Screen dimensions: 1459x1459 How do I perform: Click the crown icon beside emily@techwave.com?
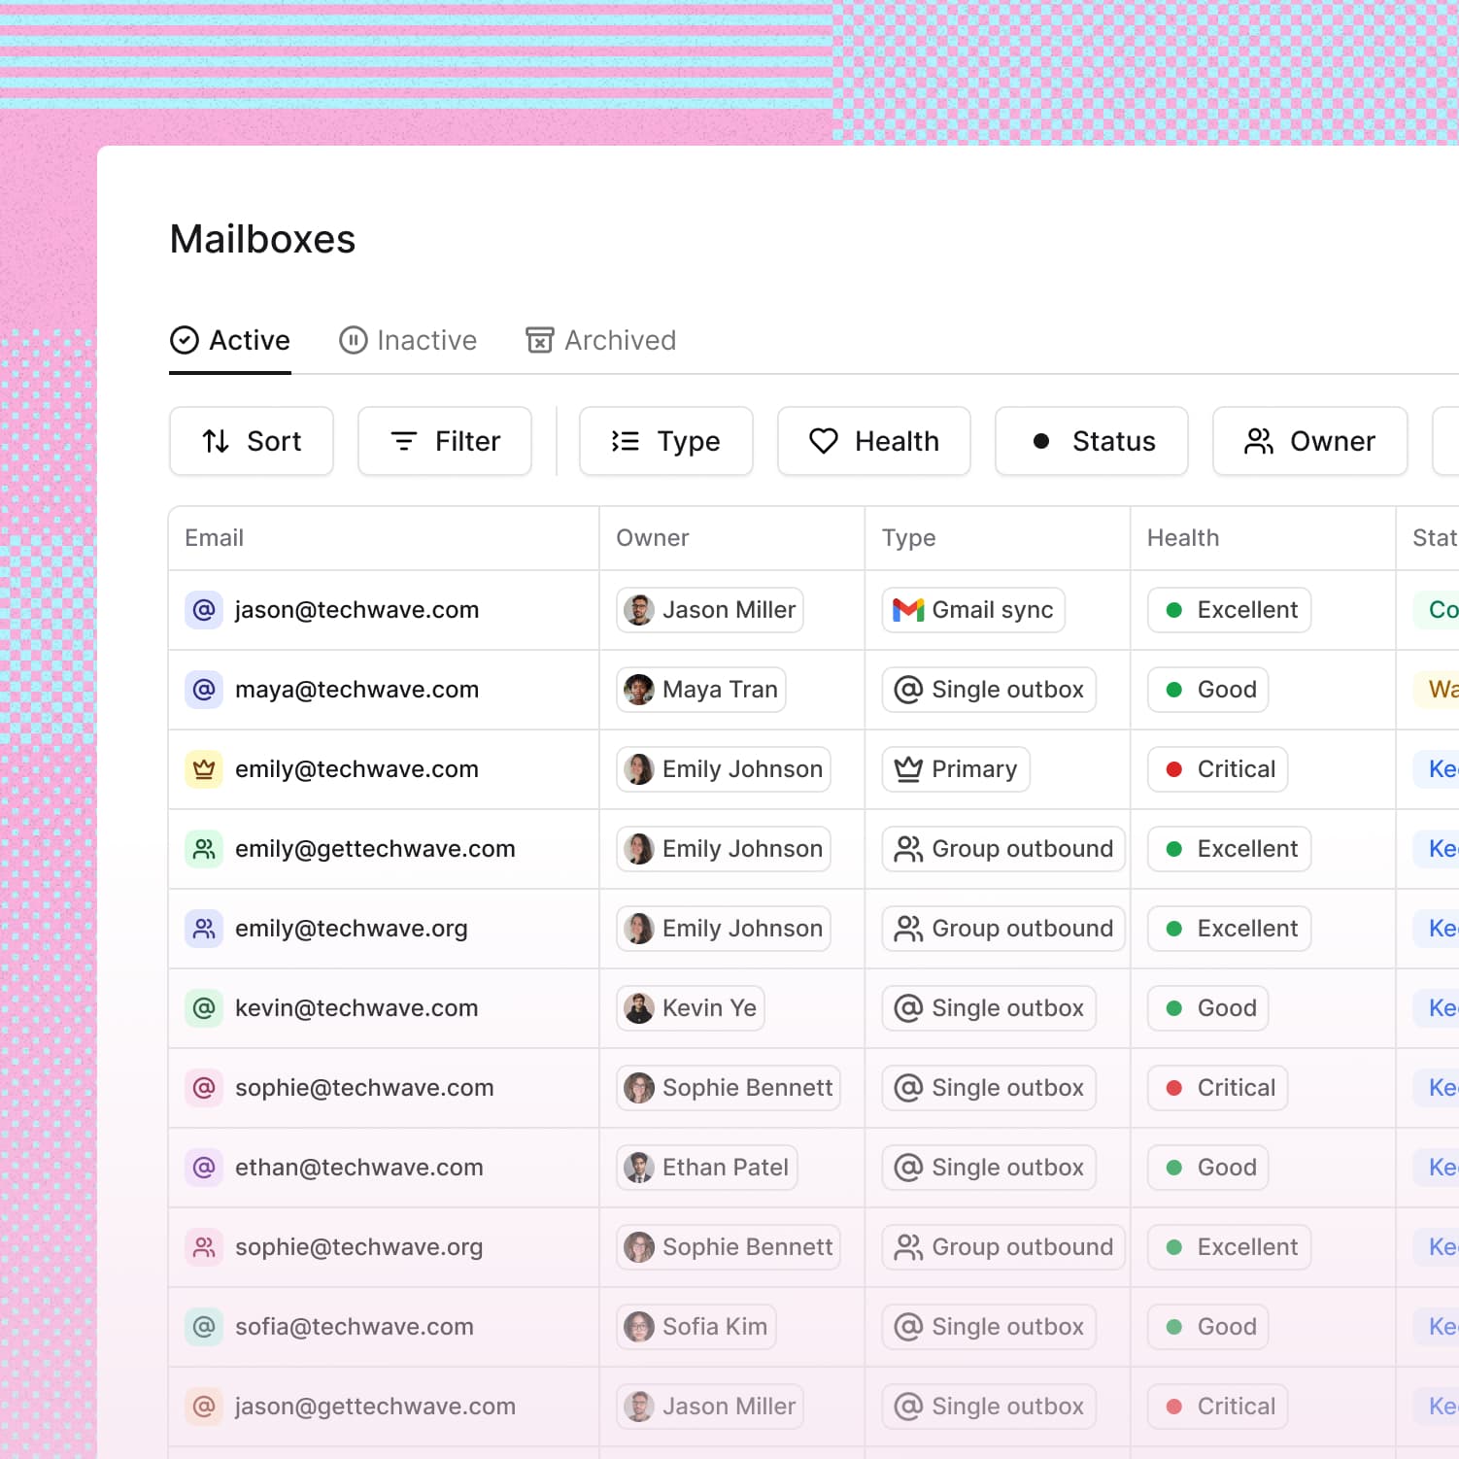[x=204, y=769]
